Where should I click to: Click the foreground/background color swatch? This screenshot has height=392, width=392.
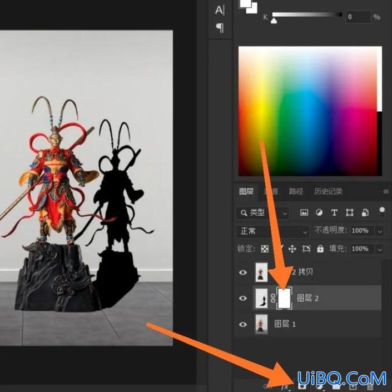coord(248,6)
